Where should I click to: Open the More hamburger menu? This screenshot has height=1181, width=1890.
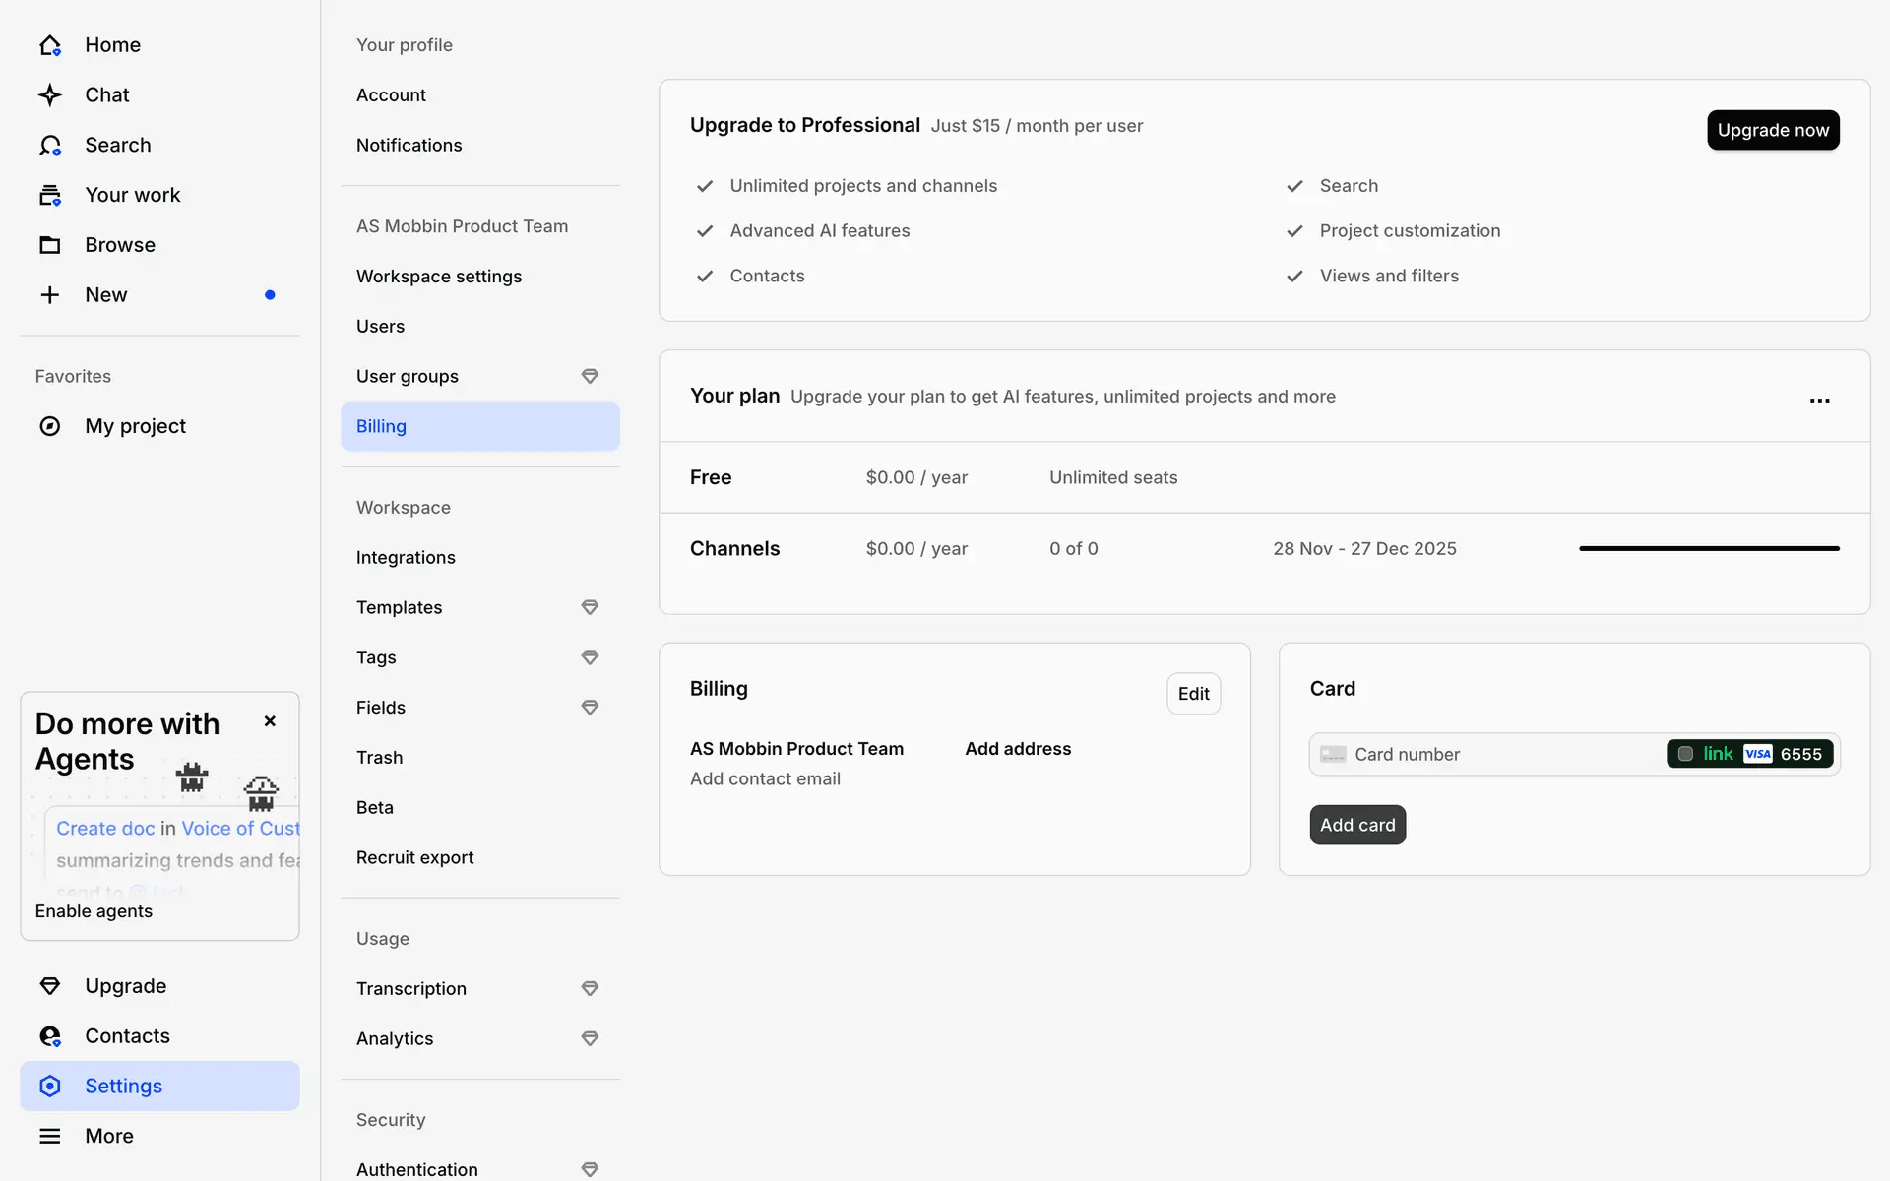tap(50, 1136)
